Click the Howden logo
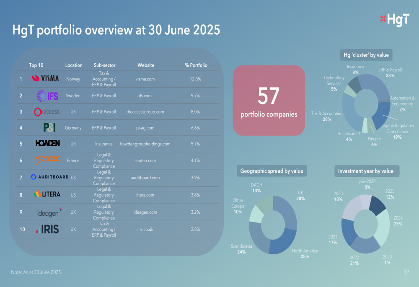Screen dimensions: 419x287 click(47, 144)
